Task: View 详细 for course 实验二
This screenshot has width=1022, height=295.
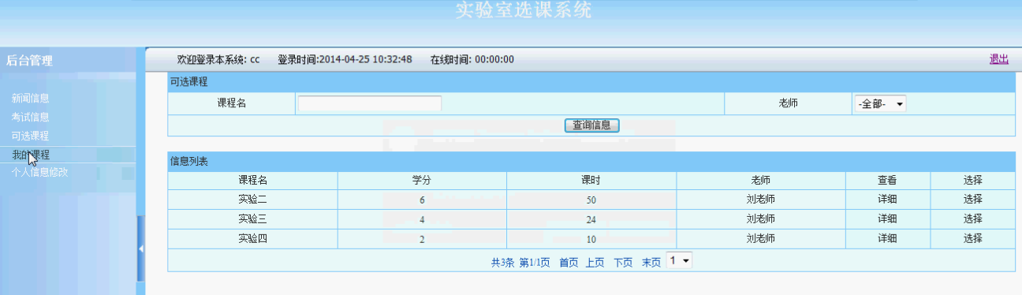Action: pos(887,200)
